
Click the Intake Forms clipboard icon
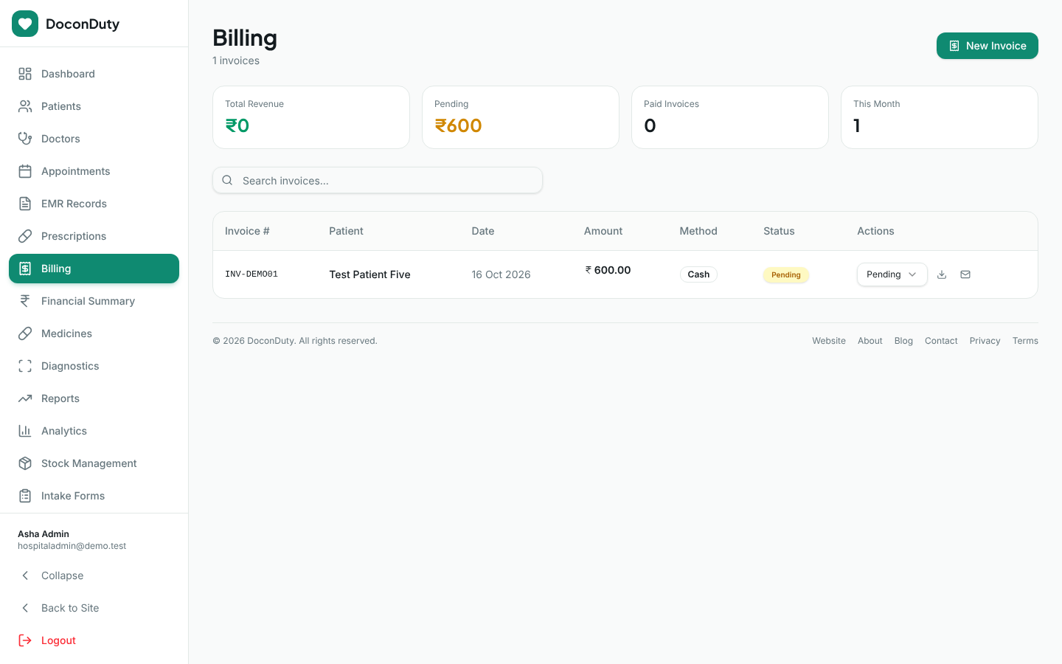25,496
